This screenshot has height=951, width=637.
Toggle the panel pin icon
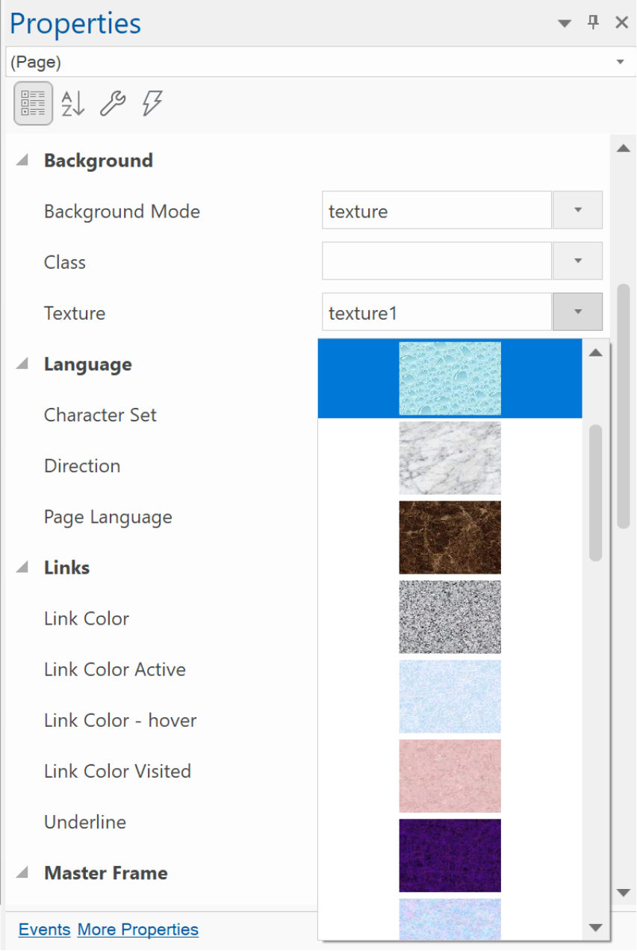point(594,22)
